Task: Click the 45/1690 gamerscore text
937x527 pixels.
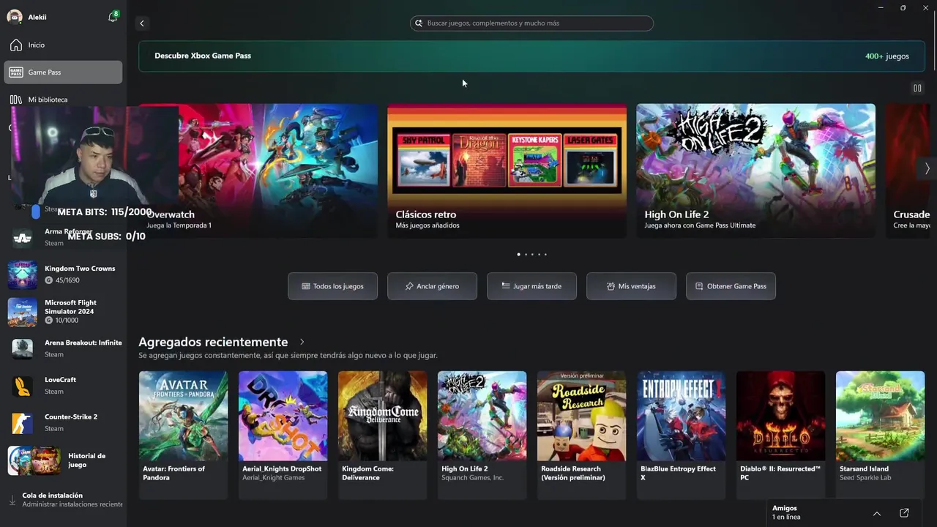Action: (67, 280)
